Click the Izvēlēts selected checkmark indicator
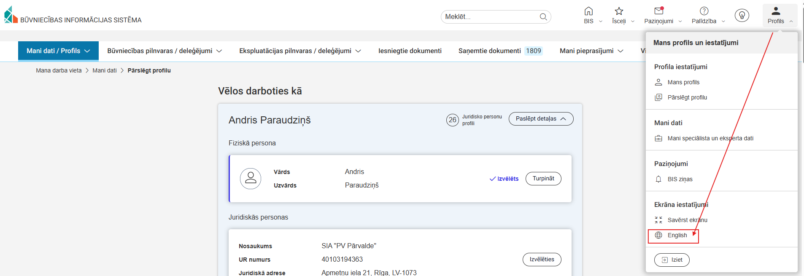 tap(504, 179)
